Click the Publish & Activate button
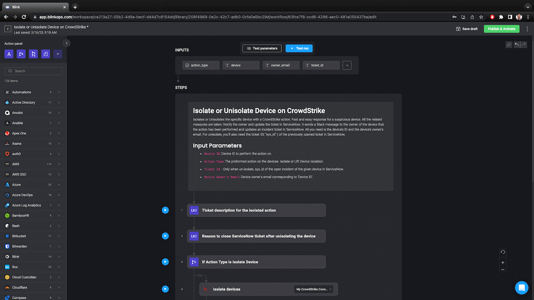 click(501, 29)
